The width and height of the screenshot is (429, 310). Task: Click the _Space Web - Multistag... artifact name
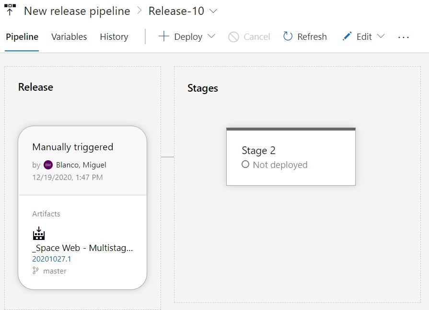click(x=82, y=248)
